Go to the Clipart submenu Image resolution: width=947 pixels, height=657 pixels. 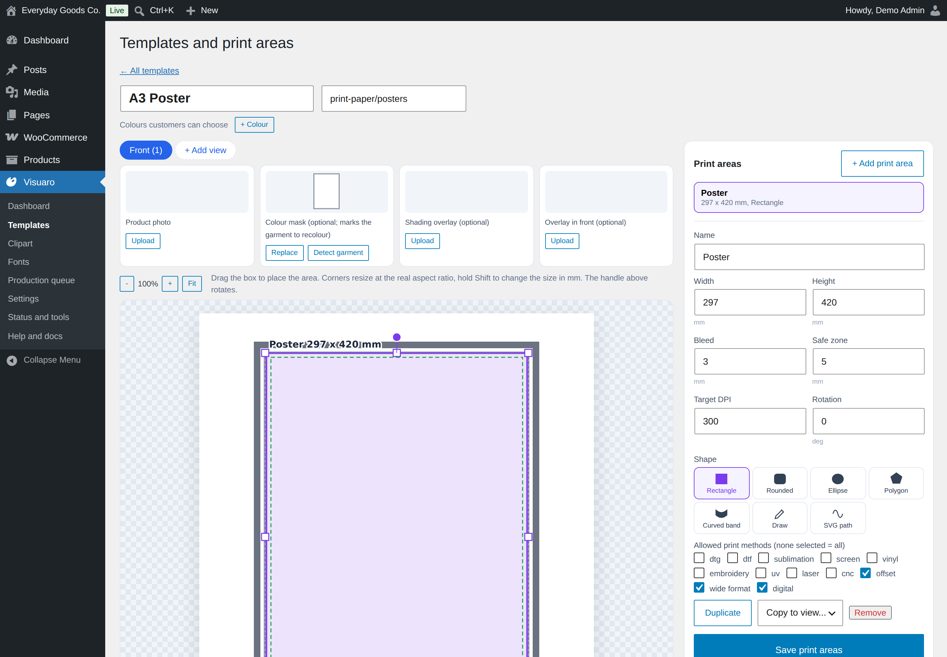20,243
